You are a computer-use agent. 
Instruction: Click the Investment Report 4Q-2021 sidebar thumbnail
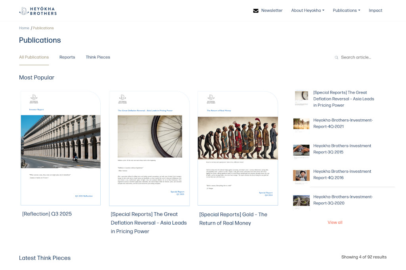click(301, 124)
